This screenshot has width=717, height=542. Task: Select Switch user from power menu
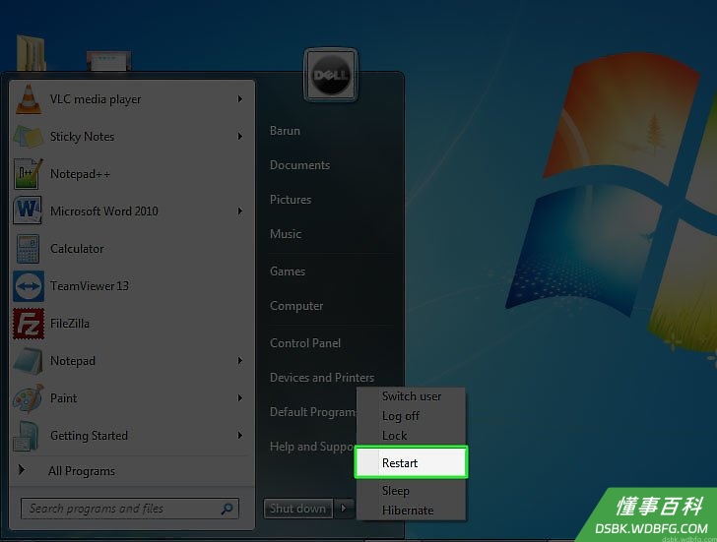412,396
